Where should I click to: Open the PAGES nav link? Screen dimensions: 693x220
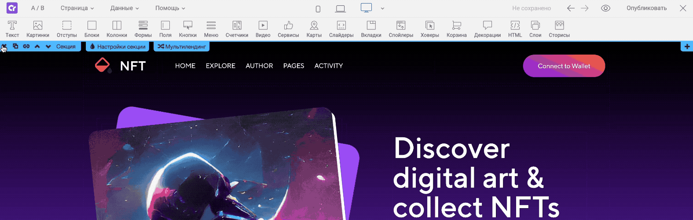point(294,66)
